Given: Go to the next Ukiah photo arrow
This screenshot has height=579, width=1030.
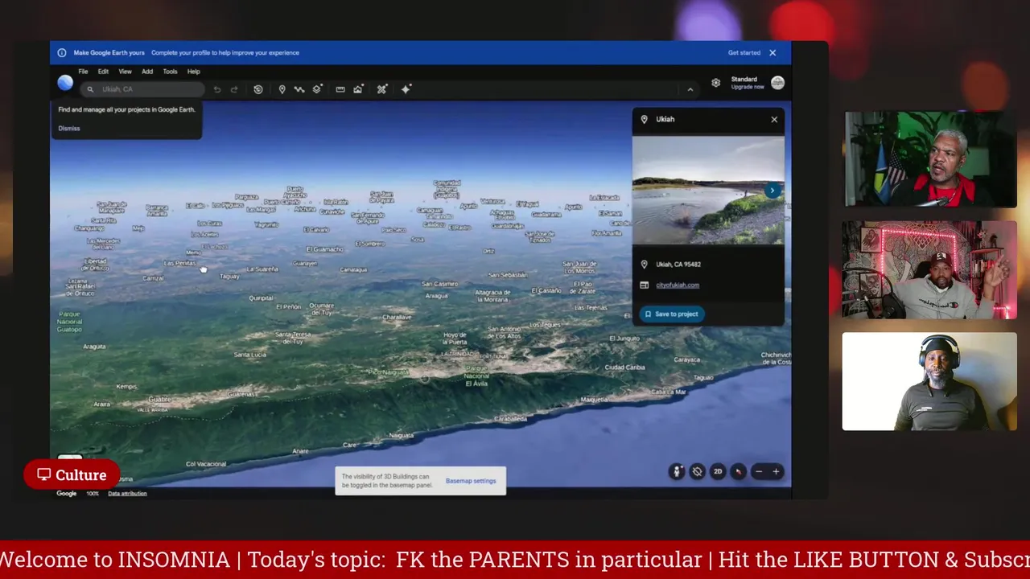Looking at the screenshot, I should pyautogui.click(x=772, y=191).
